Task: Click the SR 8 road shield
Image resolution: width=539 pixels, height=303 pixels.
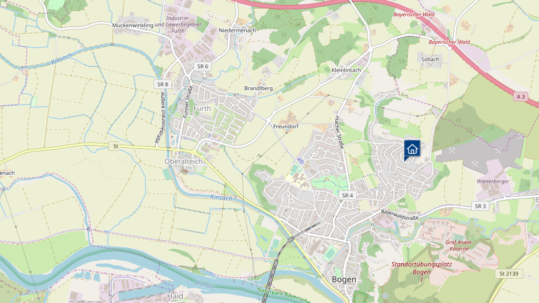Action: tap(163, 84)
